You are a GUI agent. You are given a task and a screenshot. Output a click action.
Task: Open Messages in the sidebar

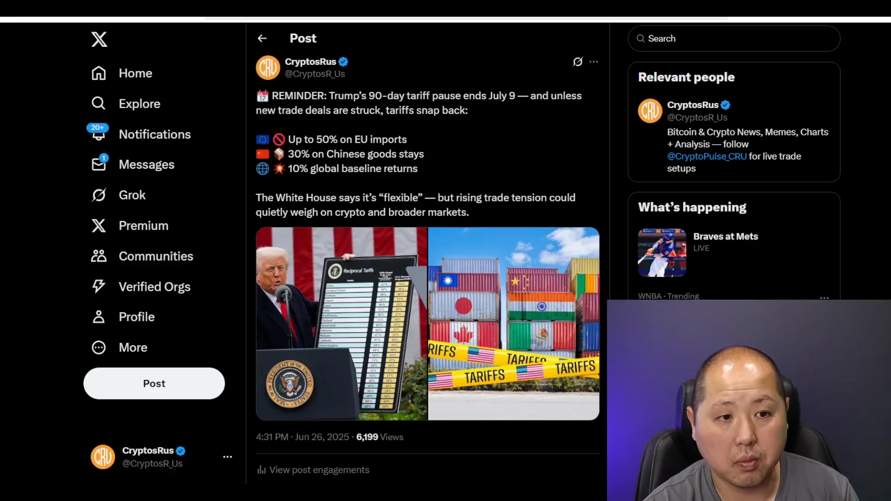(133, 164)
